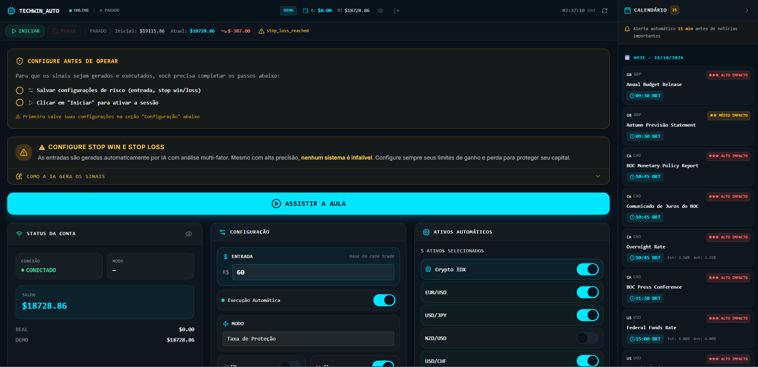Screen dimensions: 758x367
Task: Click the alert bell icon in calendar panel
Action: pyautogui.click(x=627, y=29)
